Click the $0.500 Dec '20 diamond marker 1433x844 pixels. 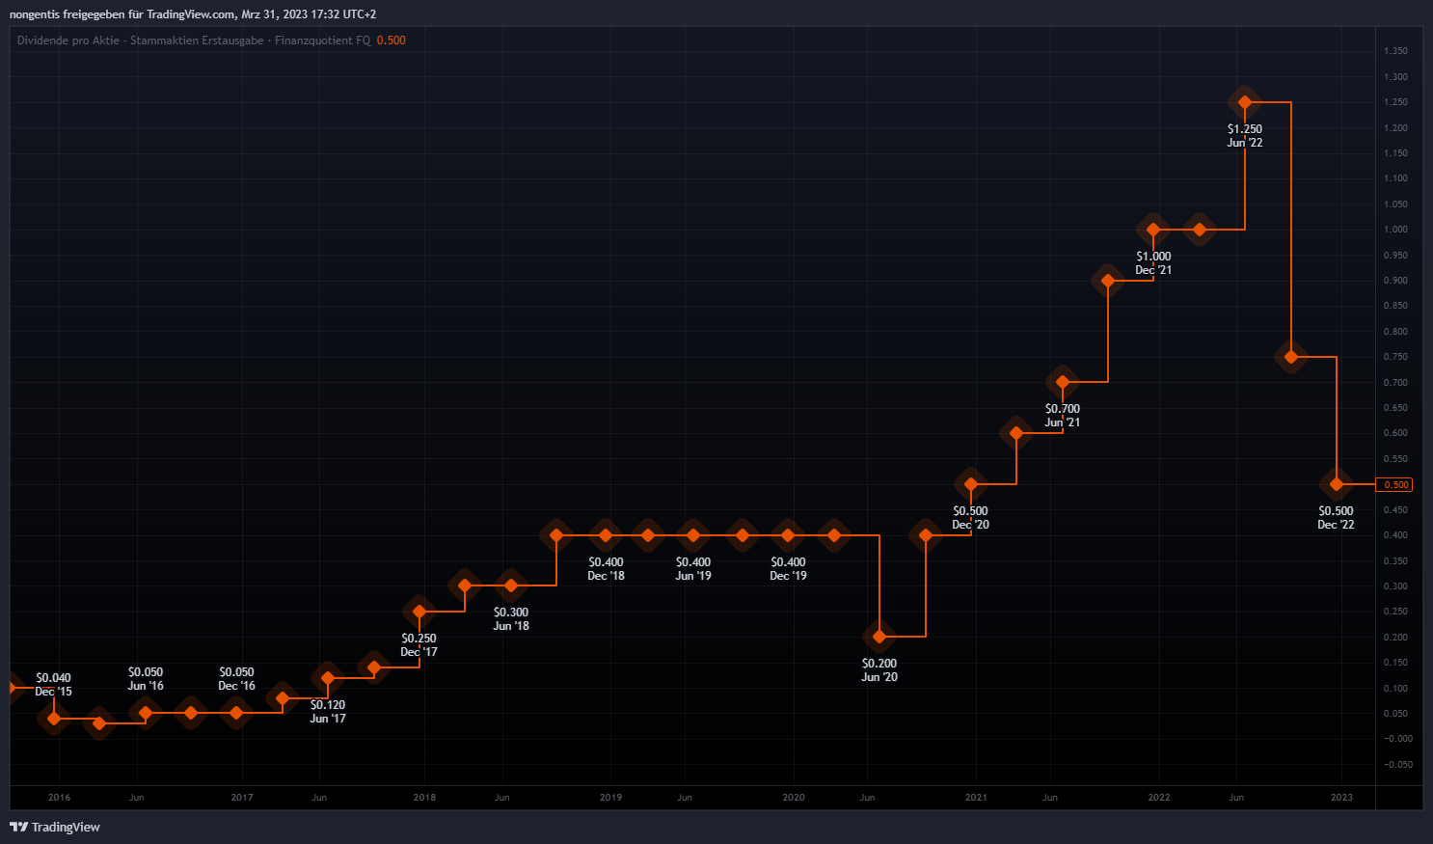click(970, 484)
